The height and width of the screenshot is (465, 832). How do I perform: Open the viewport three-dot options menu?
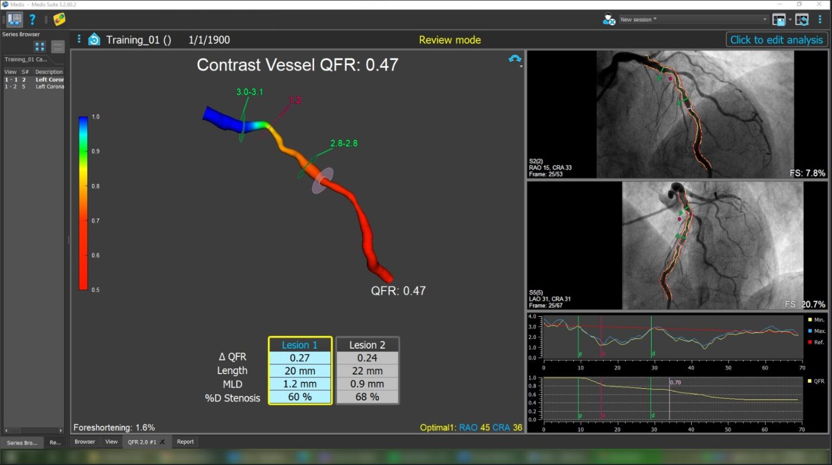coord(79,39)
